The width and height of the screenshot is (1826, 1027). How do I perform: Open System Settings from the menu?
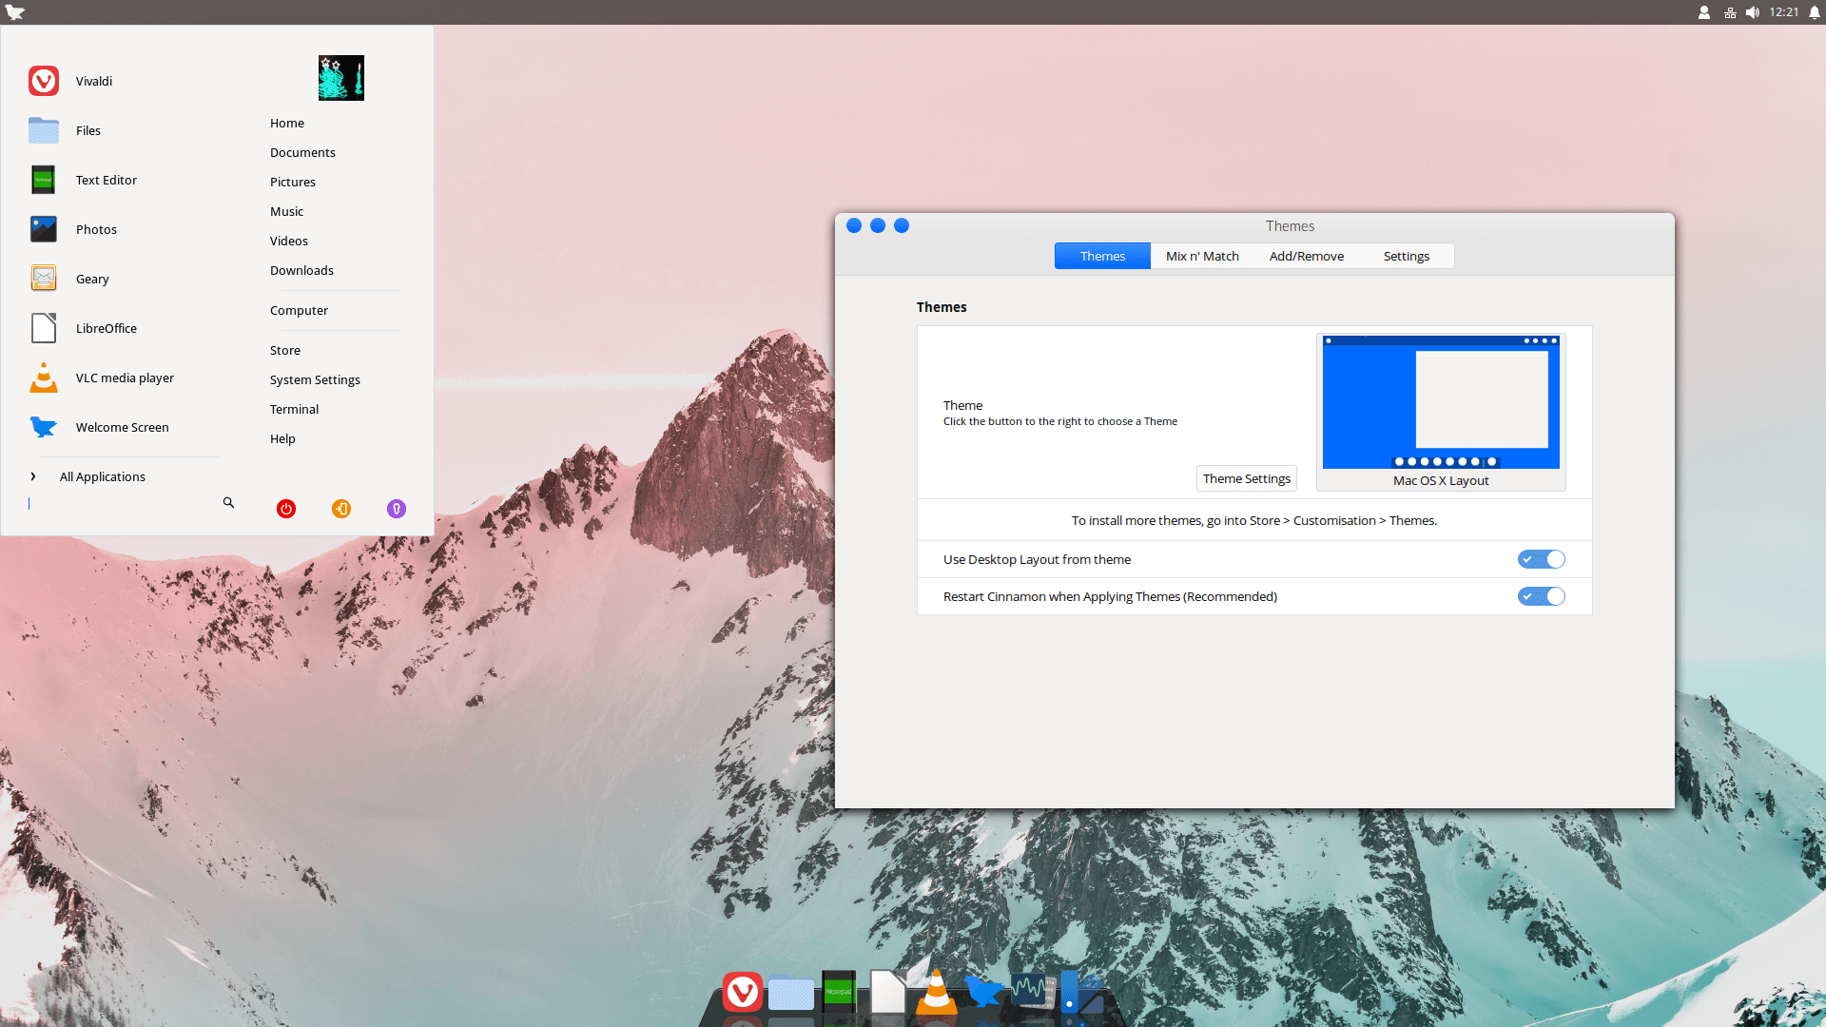[315, 379]
